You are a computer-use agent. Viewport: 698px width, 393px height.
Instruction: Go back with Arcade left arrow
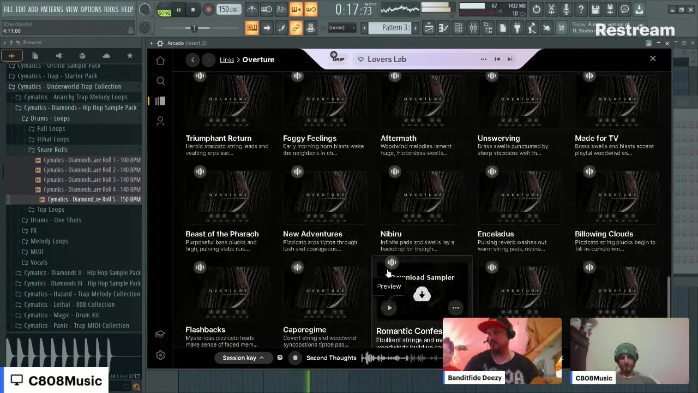(x=192, y=59)
